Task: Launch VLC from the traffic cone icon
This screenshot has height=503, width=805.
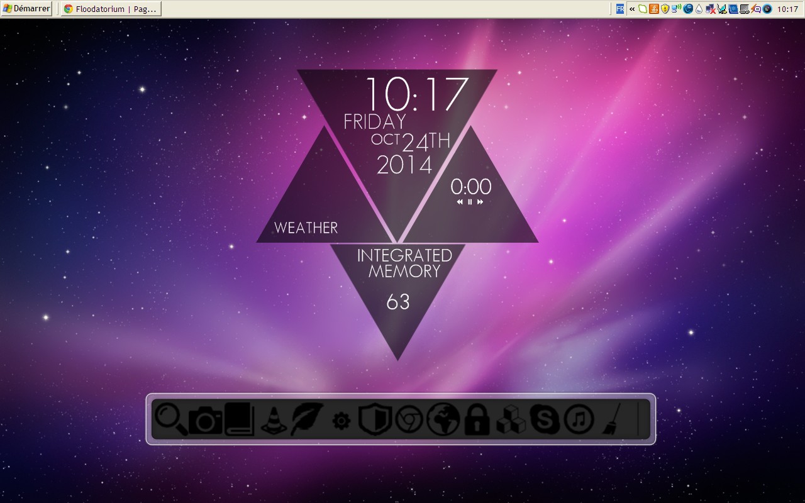Action: 274,420
